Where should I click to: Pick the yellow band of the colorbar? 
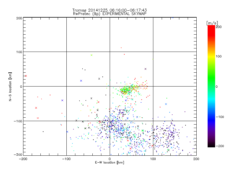pyautogui.click(x=211, y=56)
